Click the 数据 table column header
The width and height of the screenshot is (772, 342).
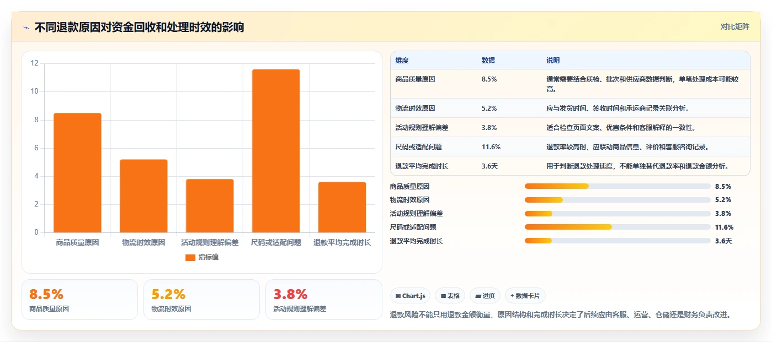pyautogui.click(x=488, y=61)
